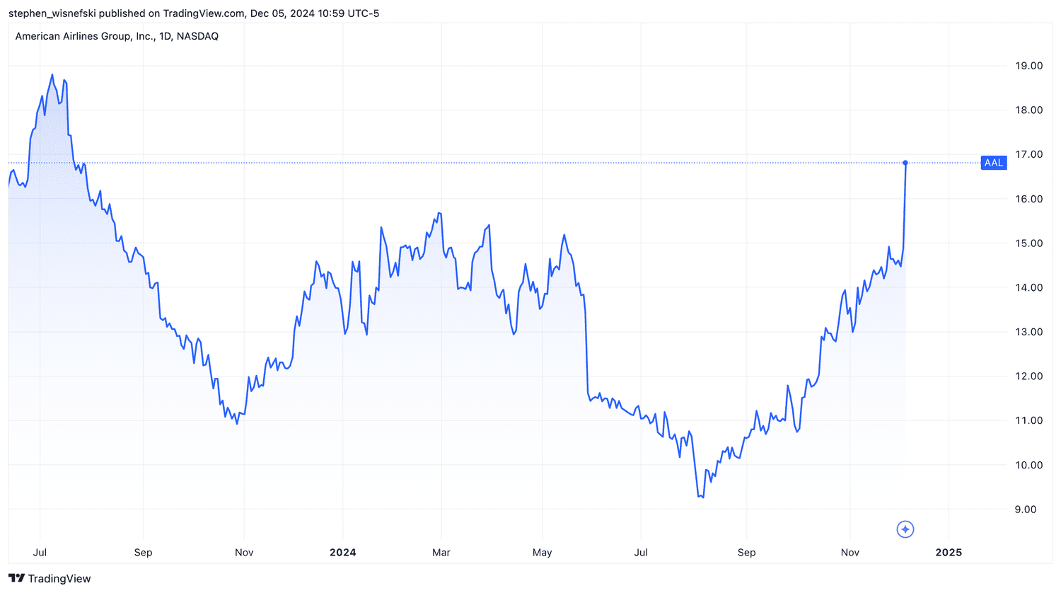Click the 9.00 price axis label
Screen dimensions: 1061x593
pyautogui.click(x=1025, y=509)
